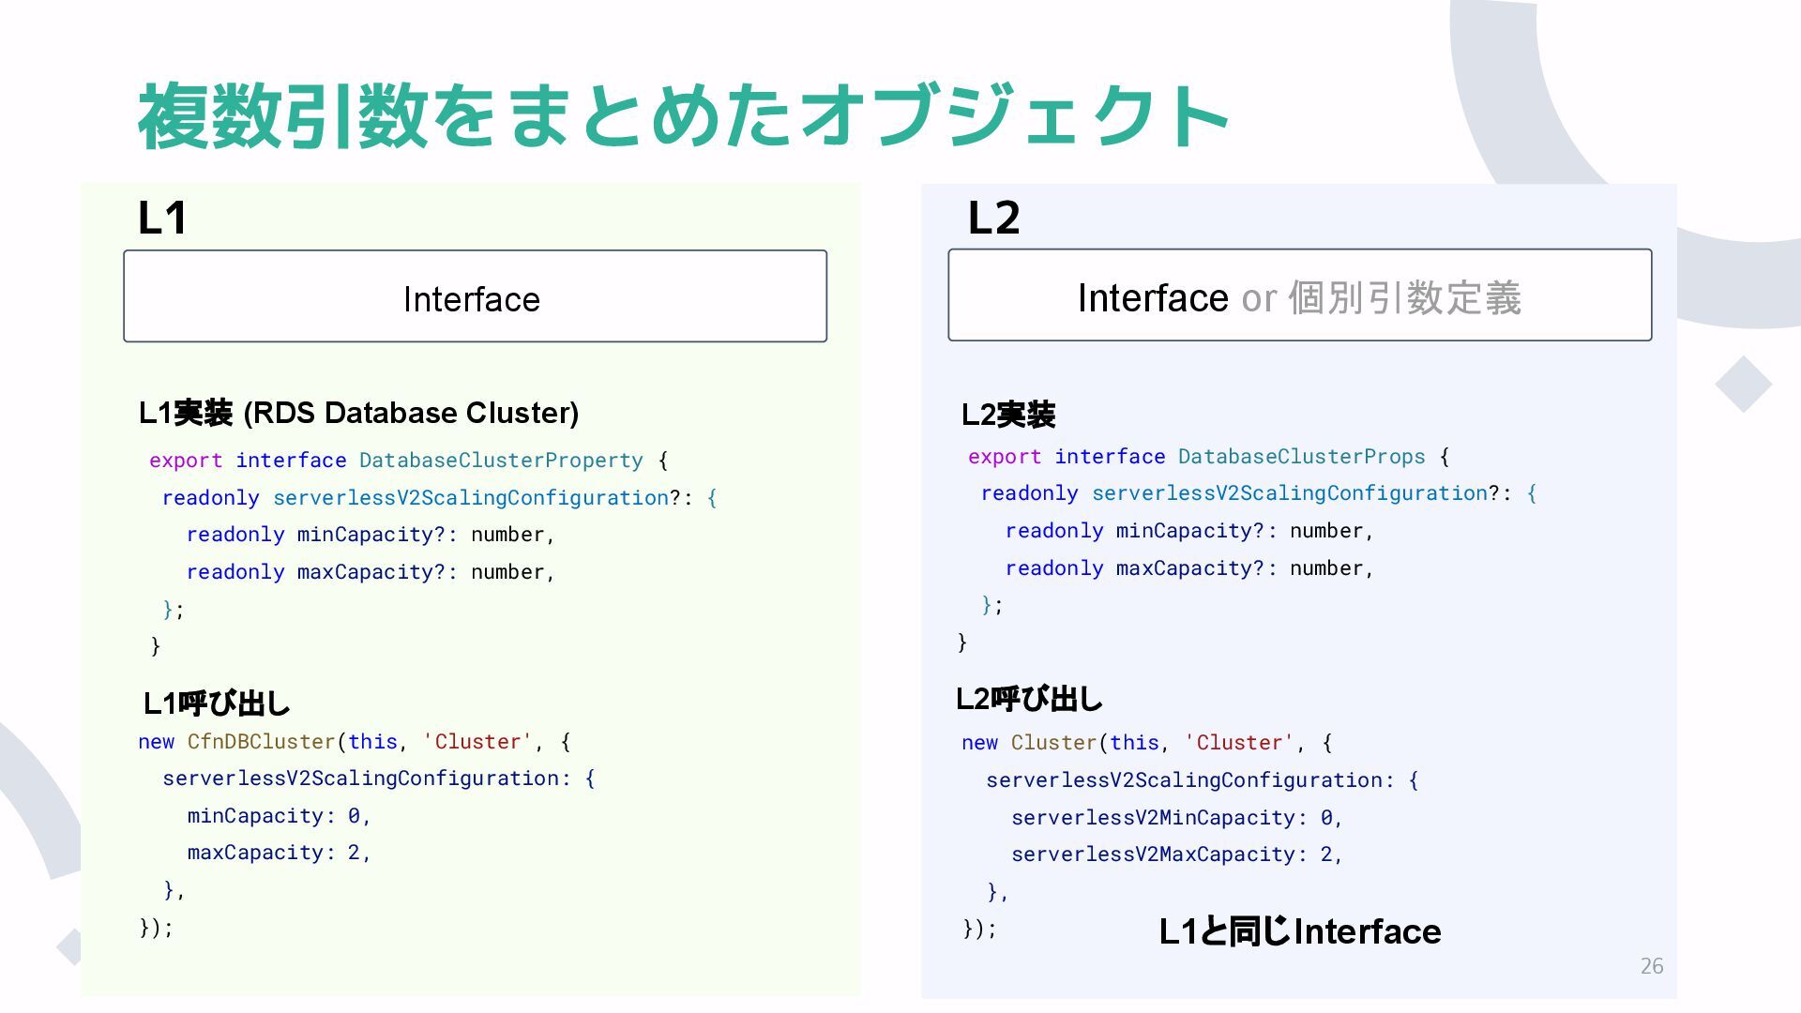Click the L1呼び出し heading
The width and height of the screenshot is (1801, 1013).
tap(216, 703)
